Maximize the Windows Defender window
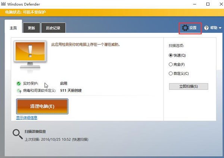The height and width of the screenshot is (158, 224). 208,4
